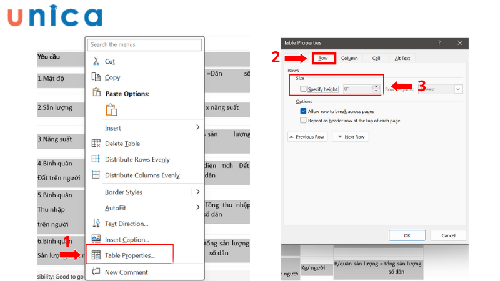Click the Copy icon in context menu
This screenshot has height=281, width=500.
96,77
